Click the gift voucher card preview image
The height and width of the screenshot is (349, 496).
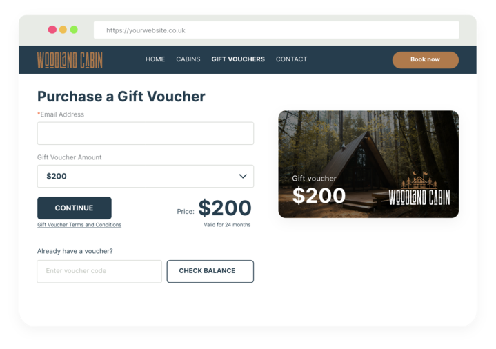(x=368, y=164)
